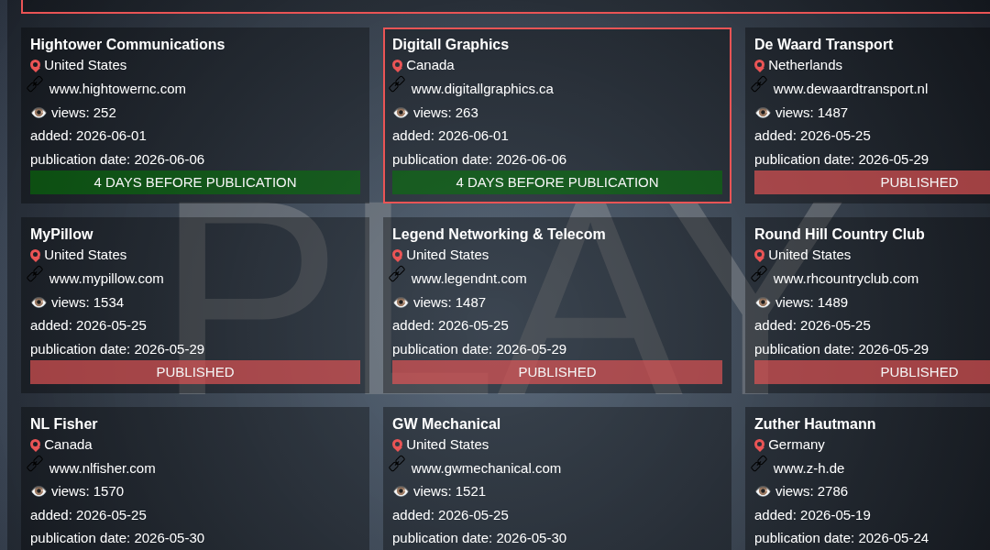The image size is (990, 550).
Task: Click Digitall Graphics' 4 DAYS BEFORE PUBLICATION bar
Action: (557, 182)
